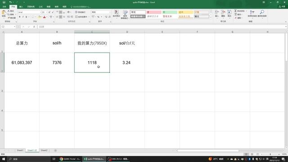Toggle Wrap Text in alignment group
Screen dimensions: 288x162
coord(80,12)
